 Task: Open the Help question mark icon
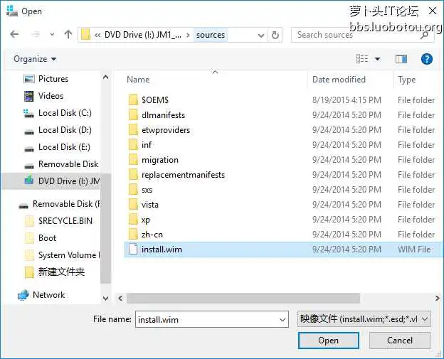(426, 59)
